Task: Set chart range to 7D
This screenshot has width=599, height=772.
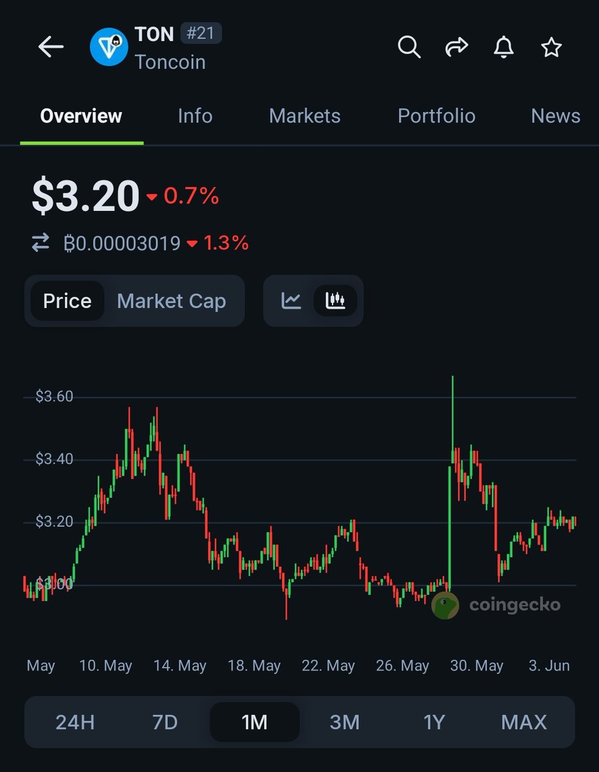Action: (165, 722)
